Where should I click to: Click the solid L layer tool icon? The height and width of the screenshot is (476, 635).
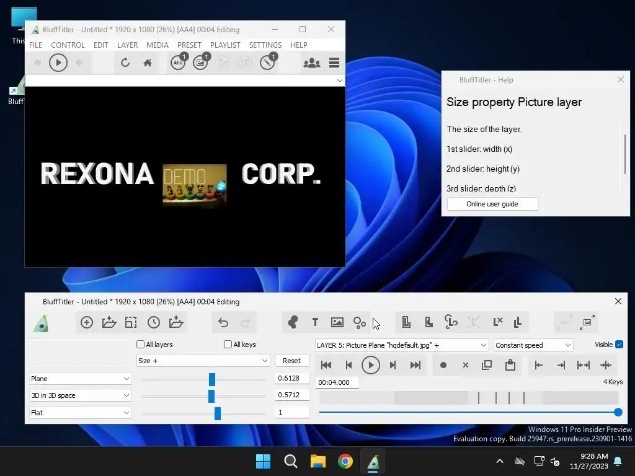pyautogui.click(x=429, y=322)
